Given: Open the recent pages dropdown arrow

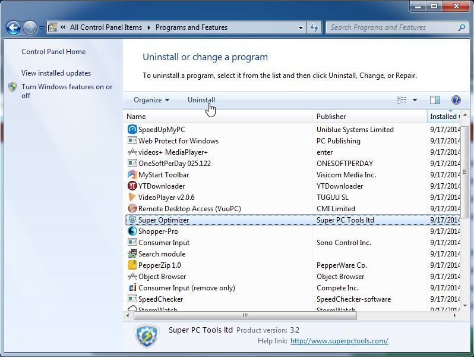Looking at the screenshot, I should pyautogui.click(x=42, y=28).
